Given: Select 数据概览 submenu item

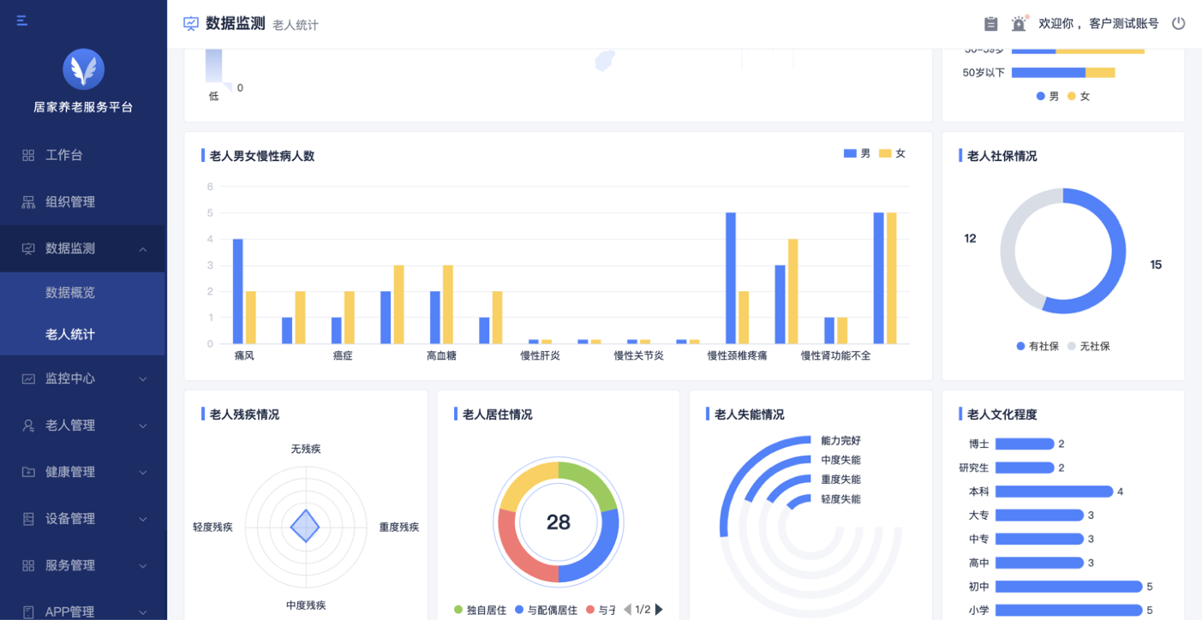Looking at the screenshot, I should [x=83, y=293].
